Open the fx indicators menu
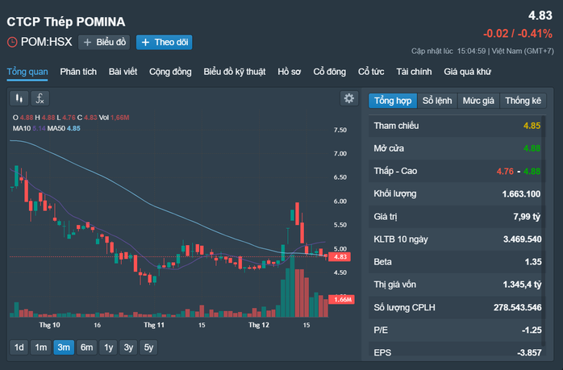563x370 pixels. click(x=40, y=98)
